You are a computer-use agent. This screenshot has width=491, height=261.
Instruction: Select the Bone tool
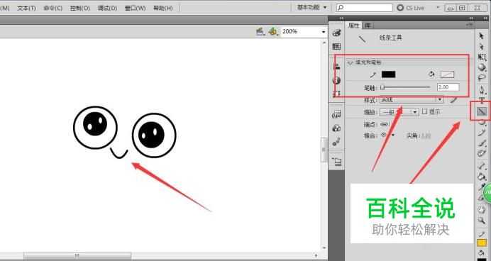[482, 166]
